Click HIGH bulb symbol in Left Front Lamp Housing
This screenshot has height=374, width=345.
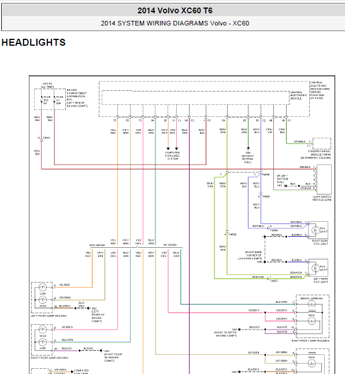coord(43,299)
